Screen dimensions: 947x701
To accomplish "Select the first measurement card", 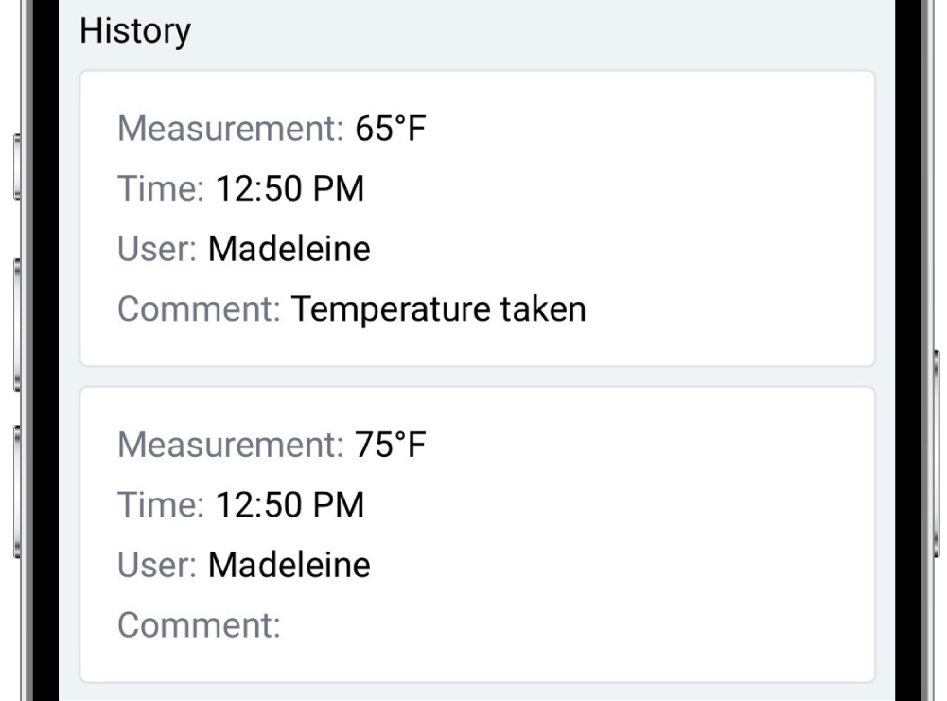I will point(478,218).
